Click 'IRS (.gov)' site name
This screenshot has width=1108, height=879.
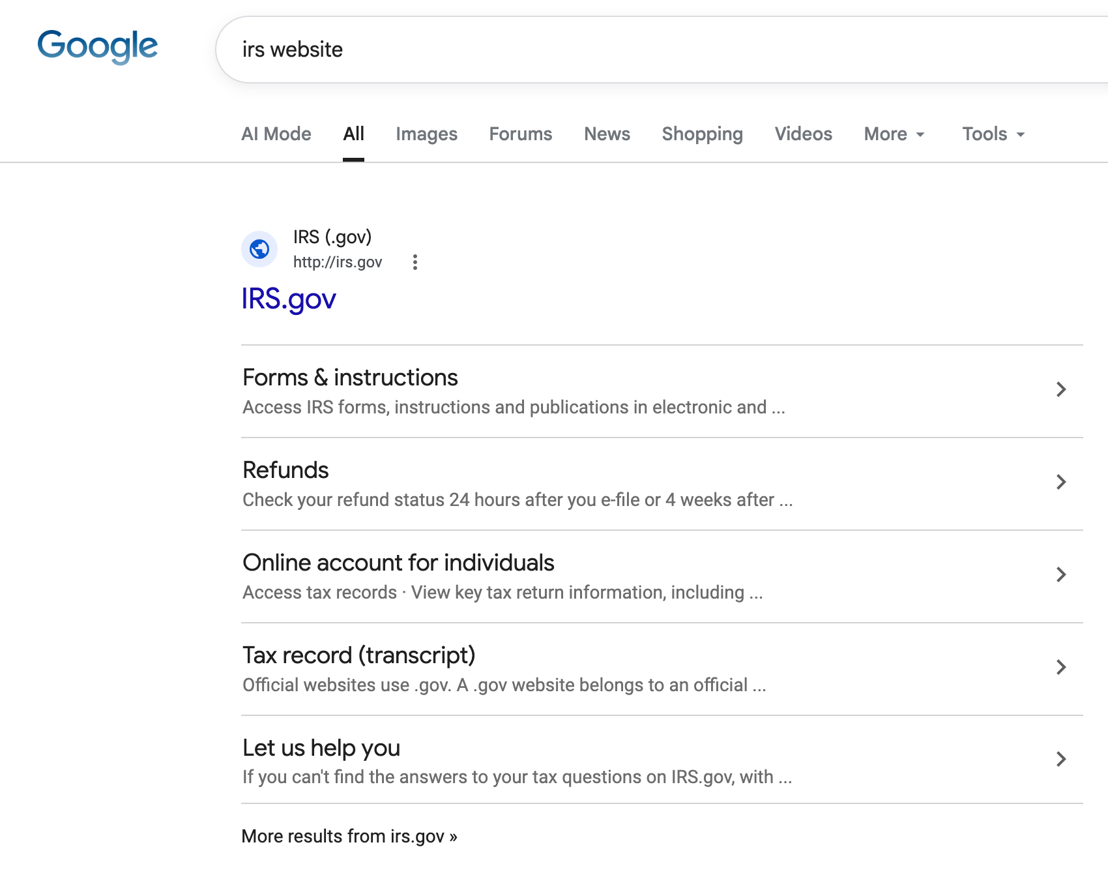tap(332, 237)
